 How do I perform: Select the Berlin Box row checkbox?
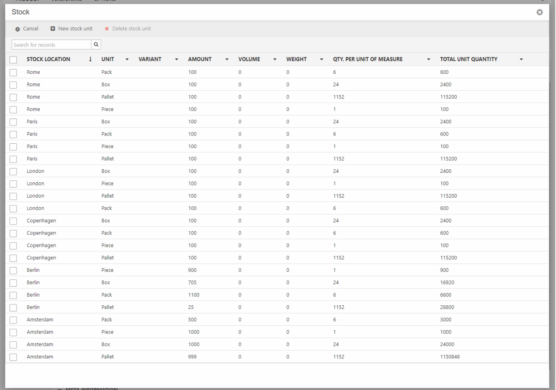tap(13, 283)
